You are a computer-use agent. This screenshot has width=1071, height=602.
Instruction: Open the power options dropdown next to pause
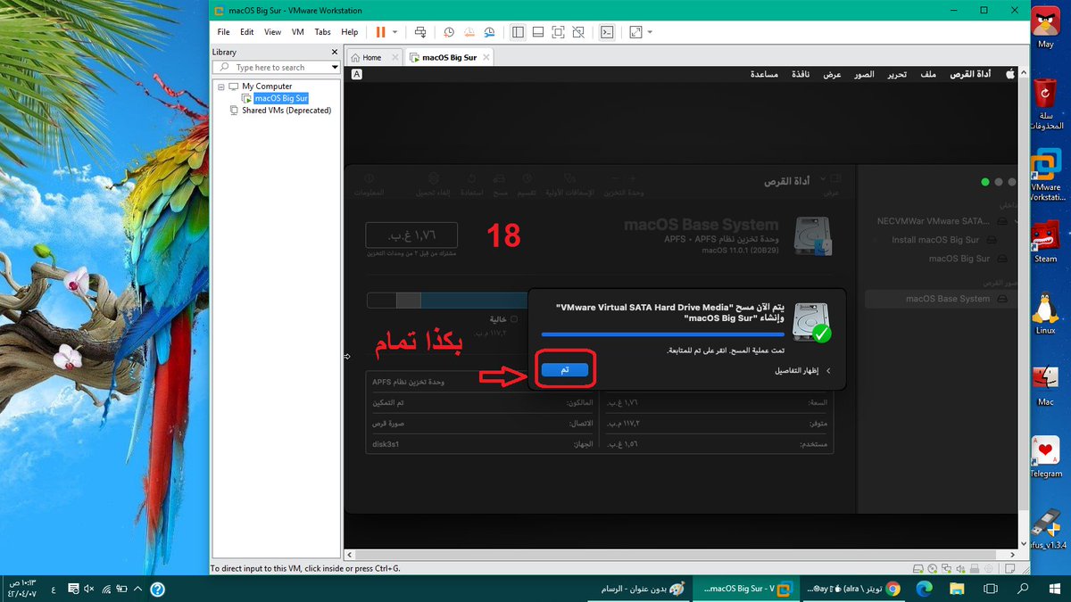click(x=395, y=32)
